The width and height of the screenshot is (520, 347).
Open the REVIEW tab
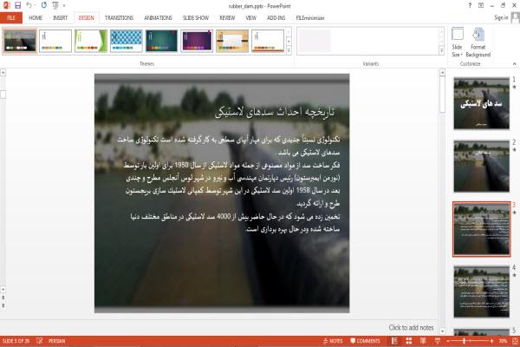227,18
